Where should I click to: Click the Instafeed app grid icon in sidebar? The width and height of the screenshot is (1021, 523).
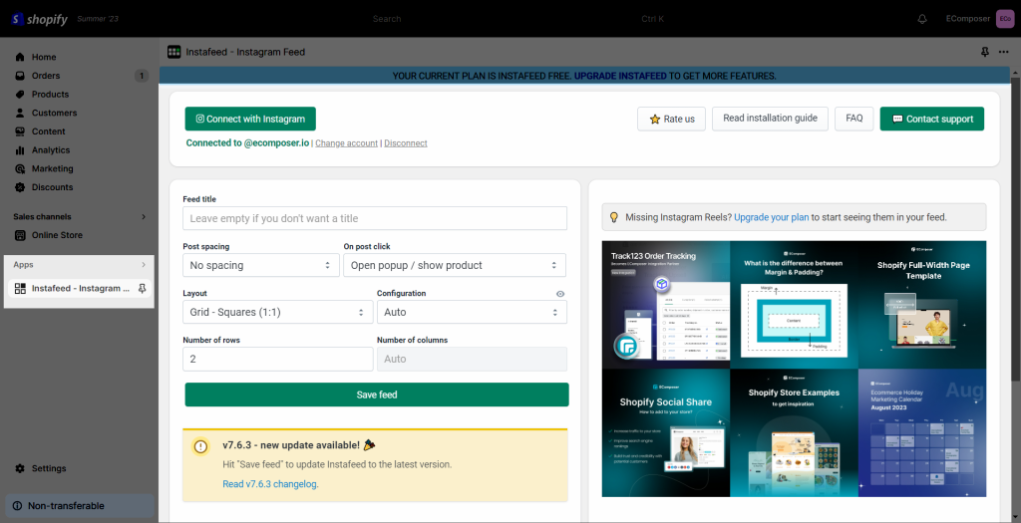20,288
